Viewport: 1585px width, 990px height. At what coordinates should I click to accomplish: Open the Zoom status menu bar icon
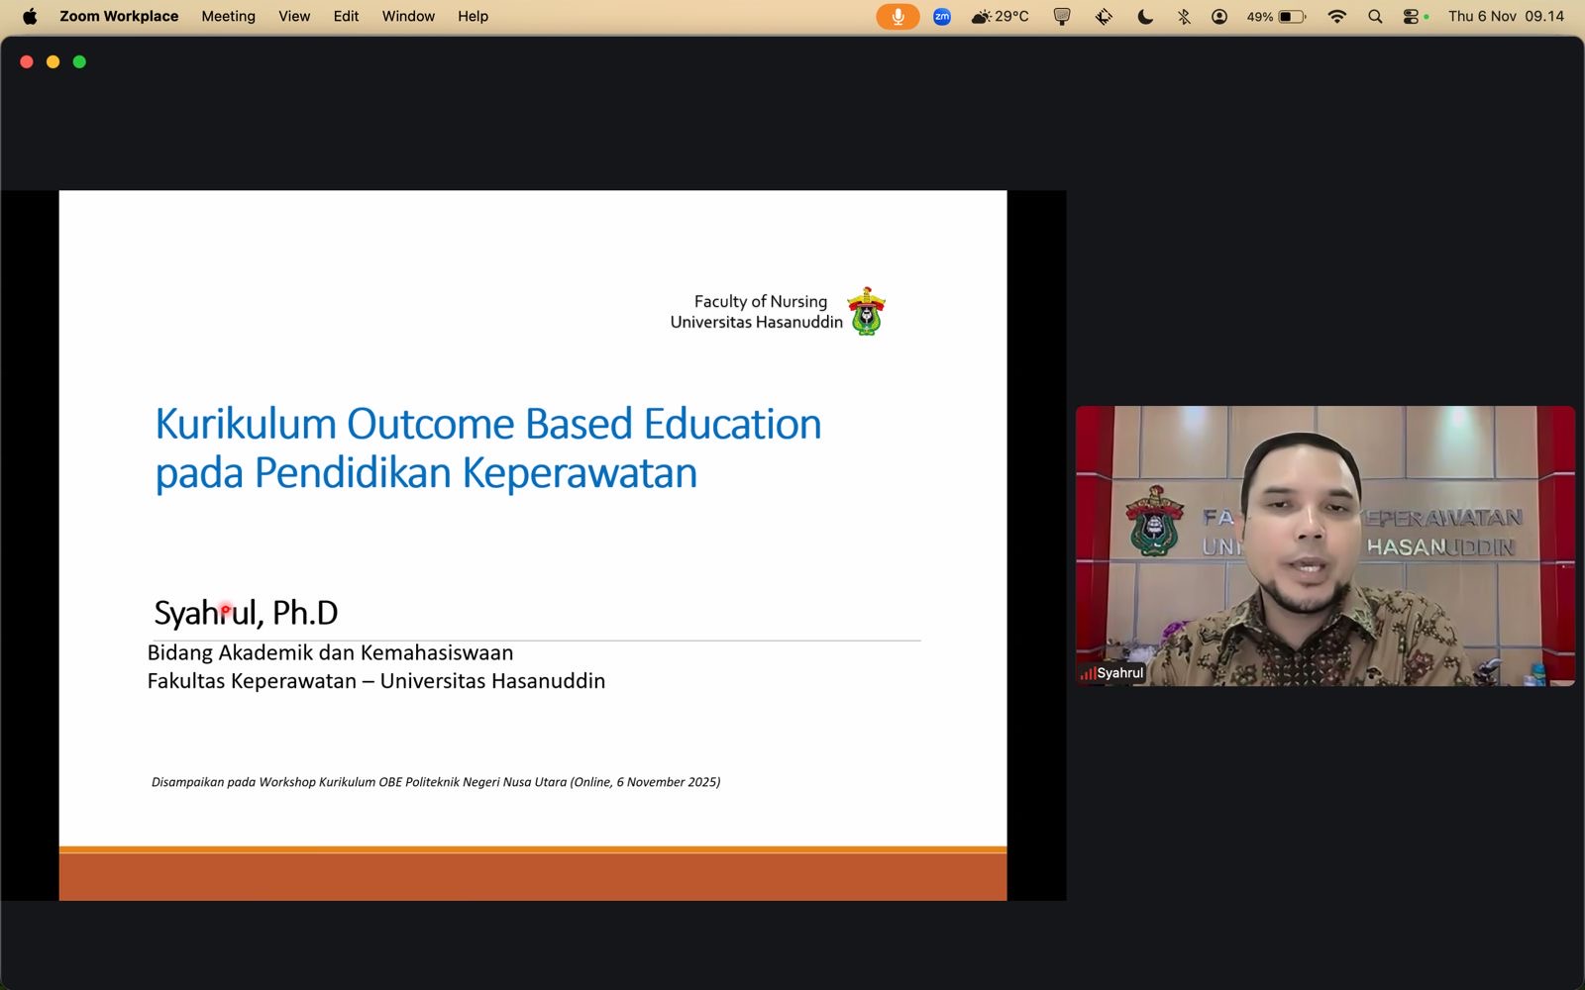(942, 17)
